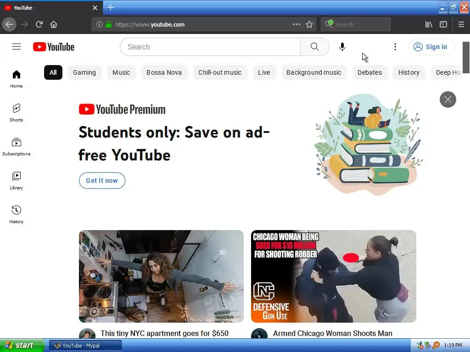Select the History filter chip
Screen dimensions: 470x352
(x=409, y=72)
